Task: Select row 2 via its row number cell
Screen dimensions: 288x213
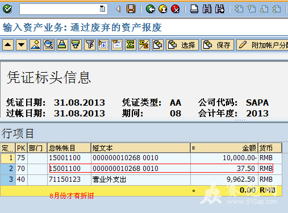Action: [x=8, y=169]
